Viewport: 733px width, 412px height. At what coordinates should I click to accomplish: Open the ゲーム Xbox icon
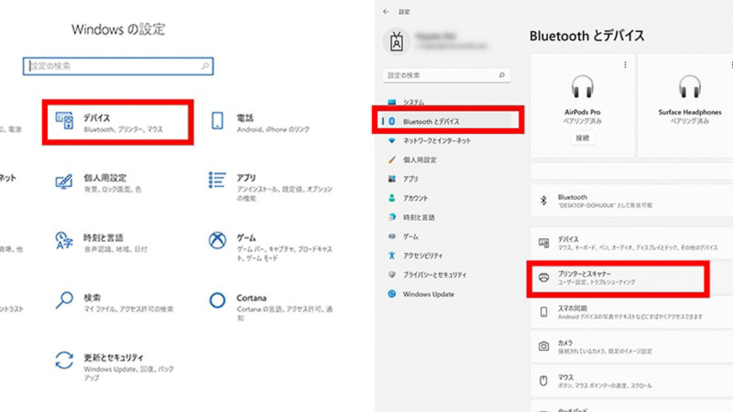218,241
